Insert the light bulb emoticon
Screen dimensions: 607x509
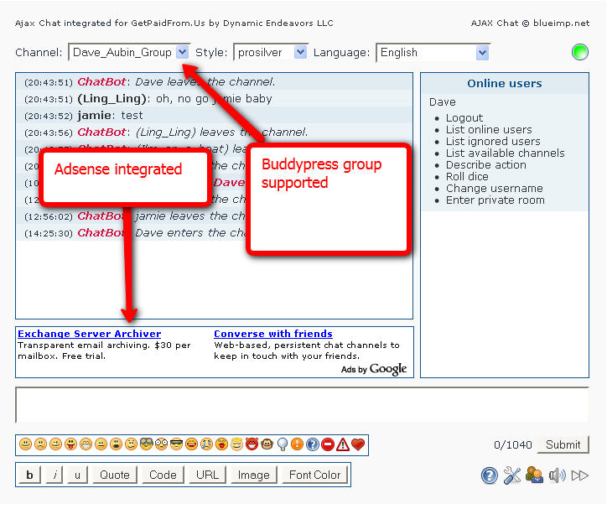pos(283,444)
